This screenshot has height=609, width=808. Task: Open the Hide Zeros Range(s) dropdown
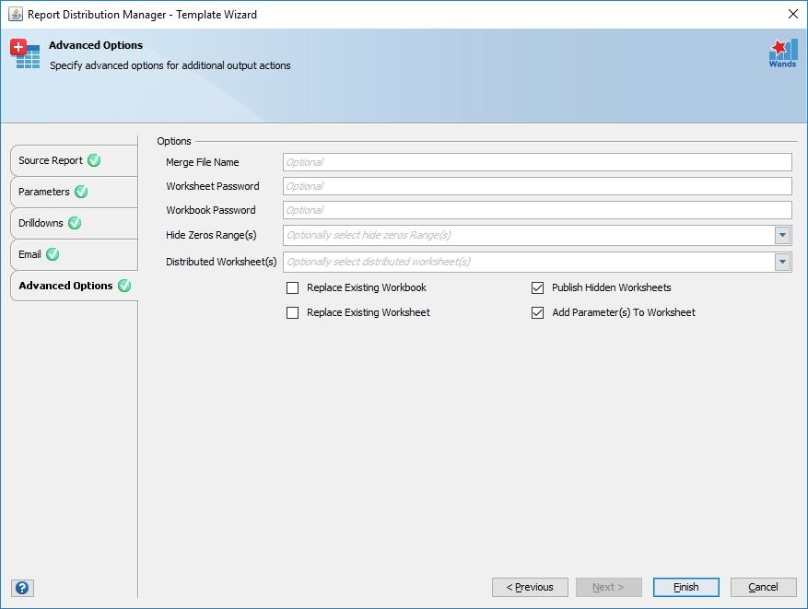784,235
